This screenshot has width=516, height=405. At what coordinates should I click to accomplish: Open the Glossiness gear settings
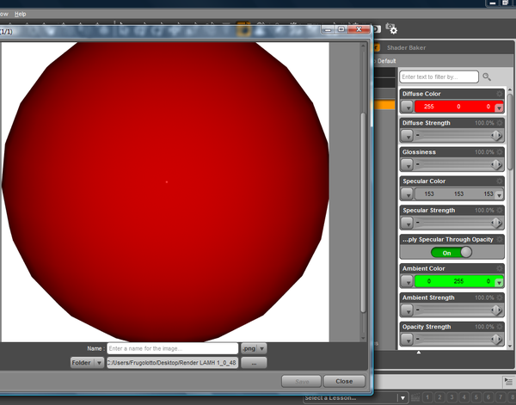coord(500,152)
